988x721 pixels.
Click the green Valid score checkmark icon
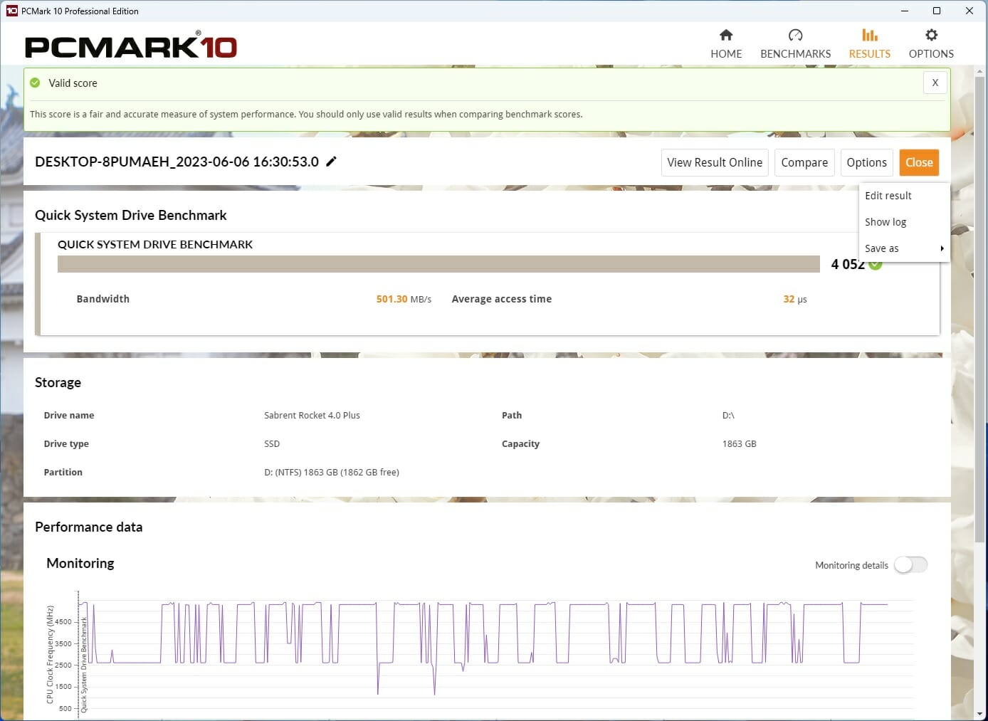click(x=35, y=83)
